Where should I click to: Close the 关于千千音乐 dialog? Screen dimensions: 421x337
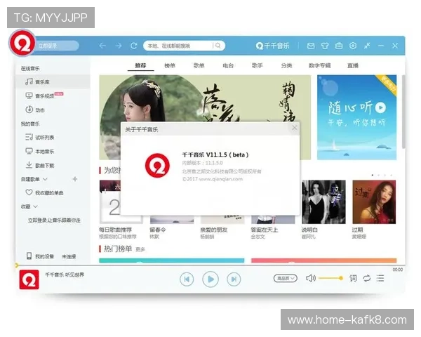[x=295, y=128]
